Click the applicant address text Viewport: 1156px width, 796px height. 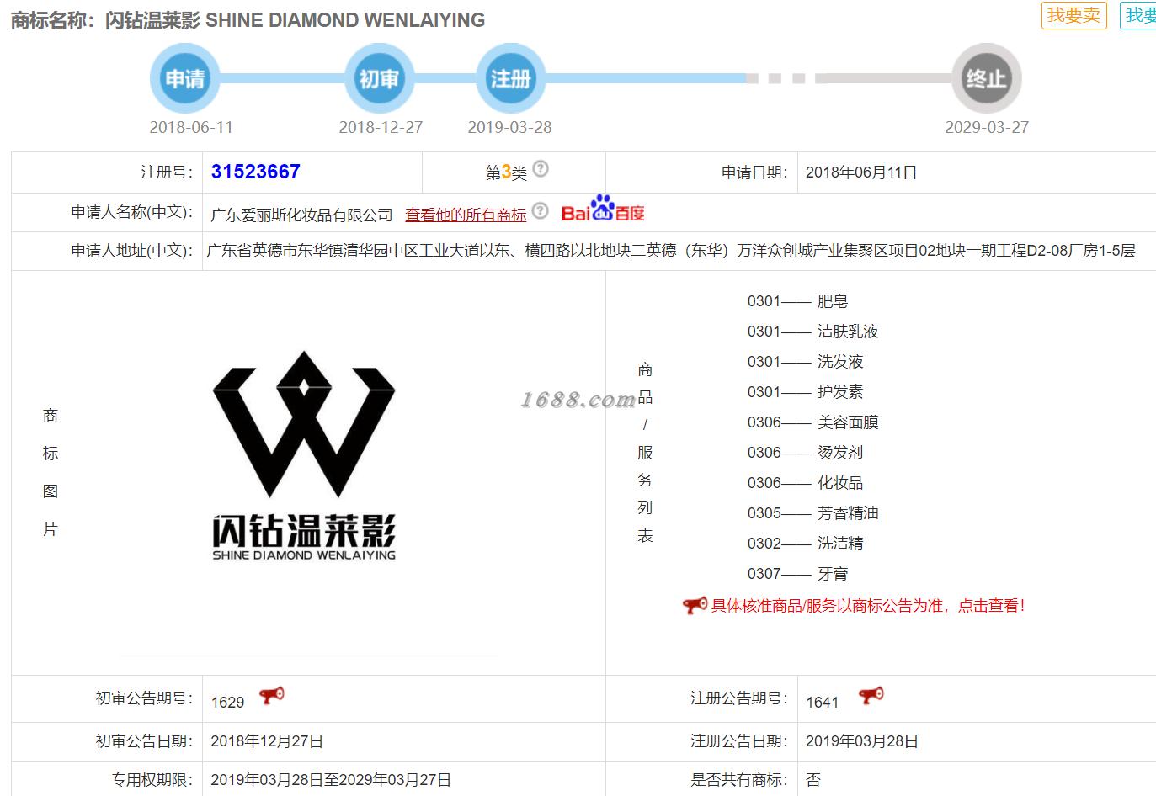pyautogui.click(x=671, y=251)
